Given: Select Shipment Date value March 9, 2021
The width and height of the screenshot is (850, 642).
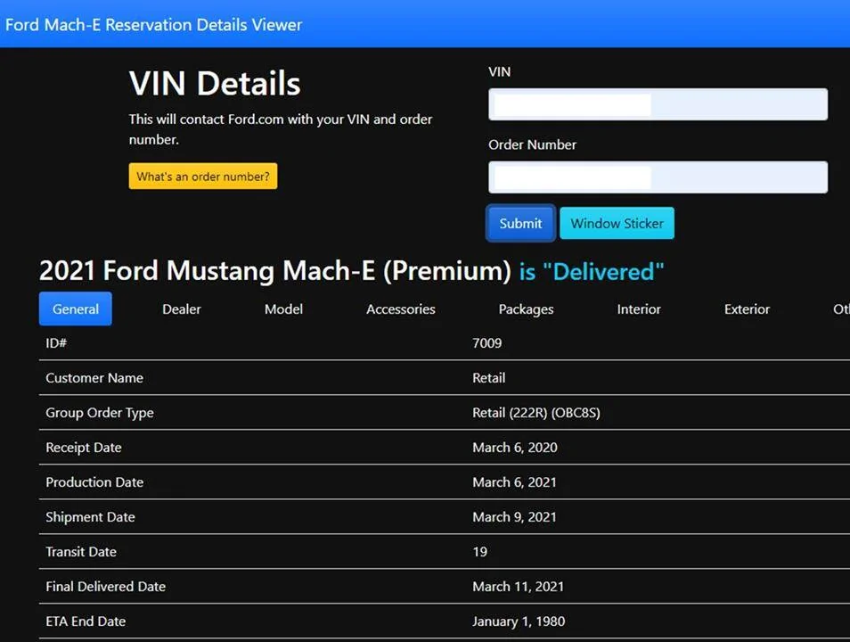Looking at the screenshot, I should point(514,517).
